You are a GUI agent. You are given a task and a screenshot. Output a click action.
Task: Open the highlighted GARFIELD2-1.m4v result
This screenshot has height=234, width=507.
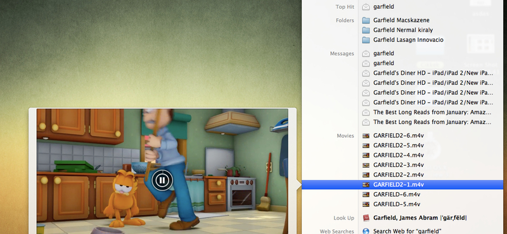click(402, 185)
